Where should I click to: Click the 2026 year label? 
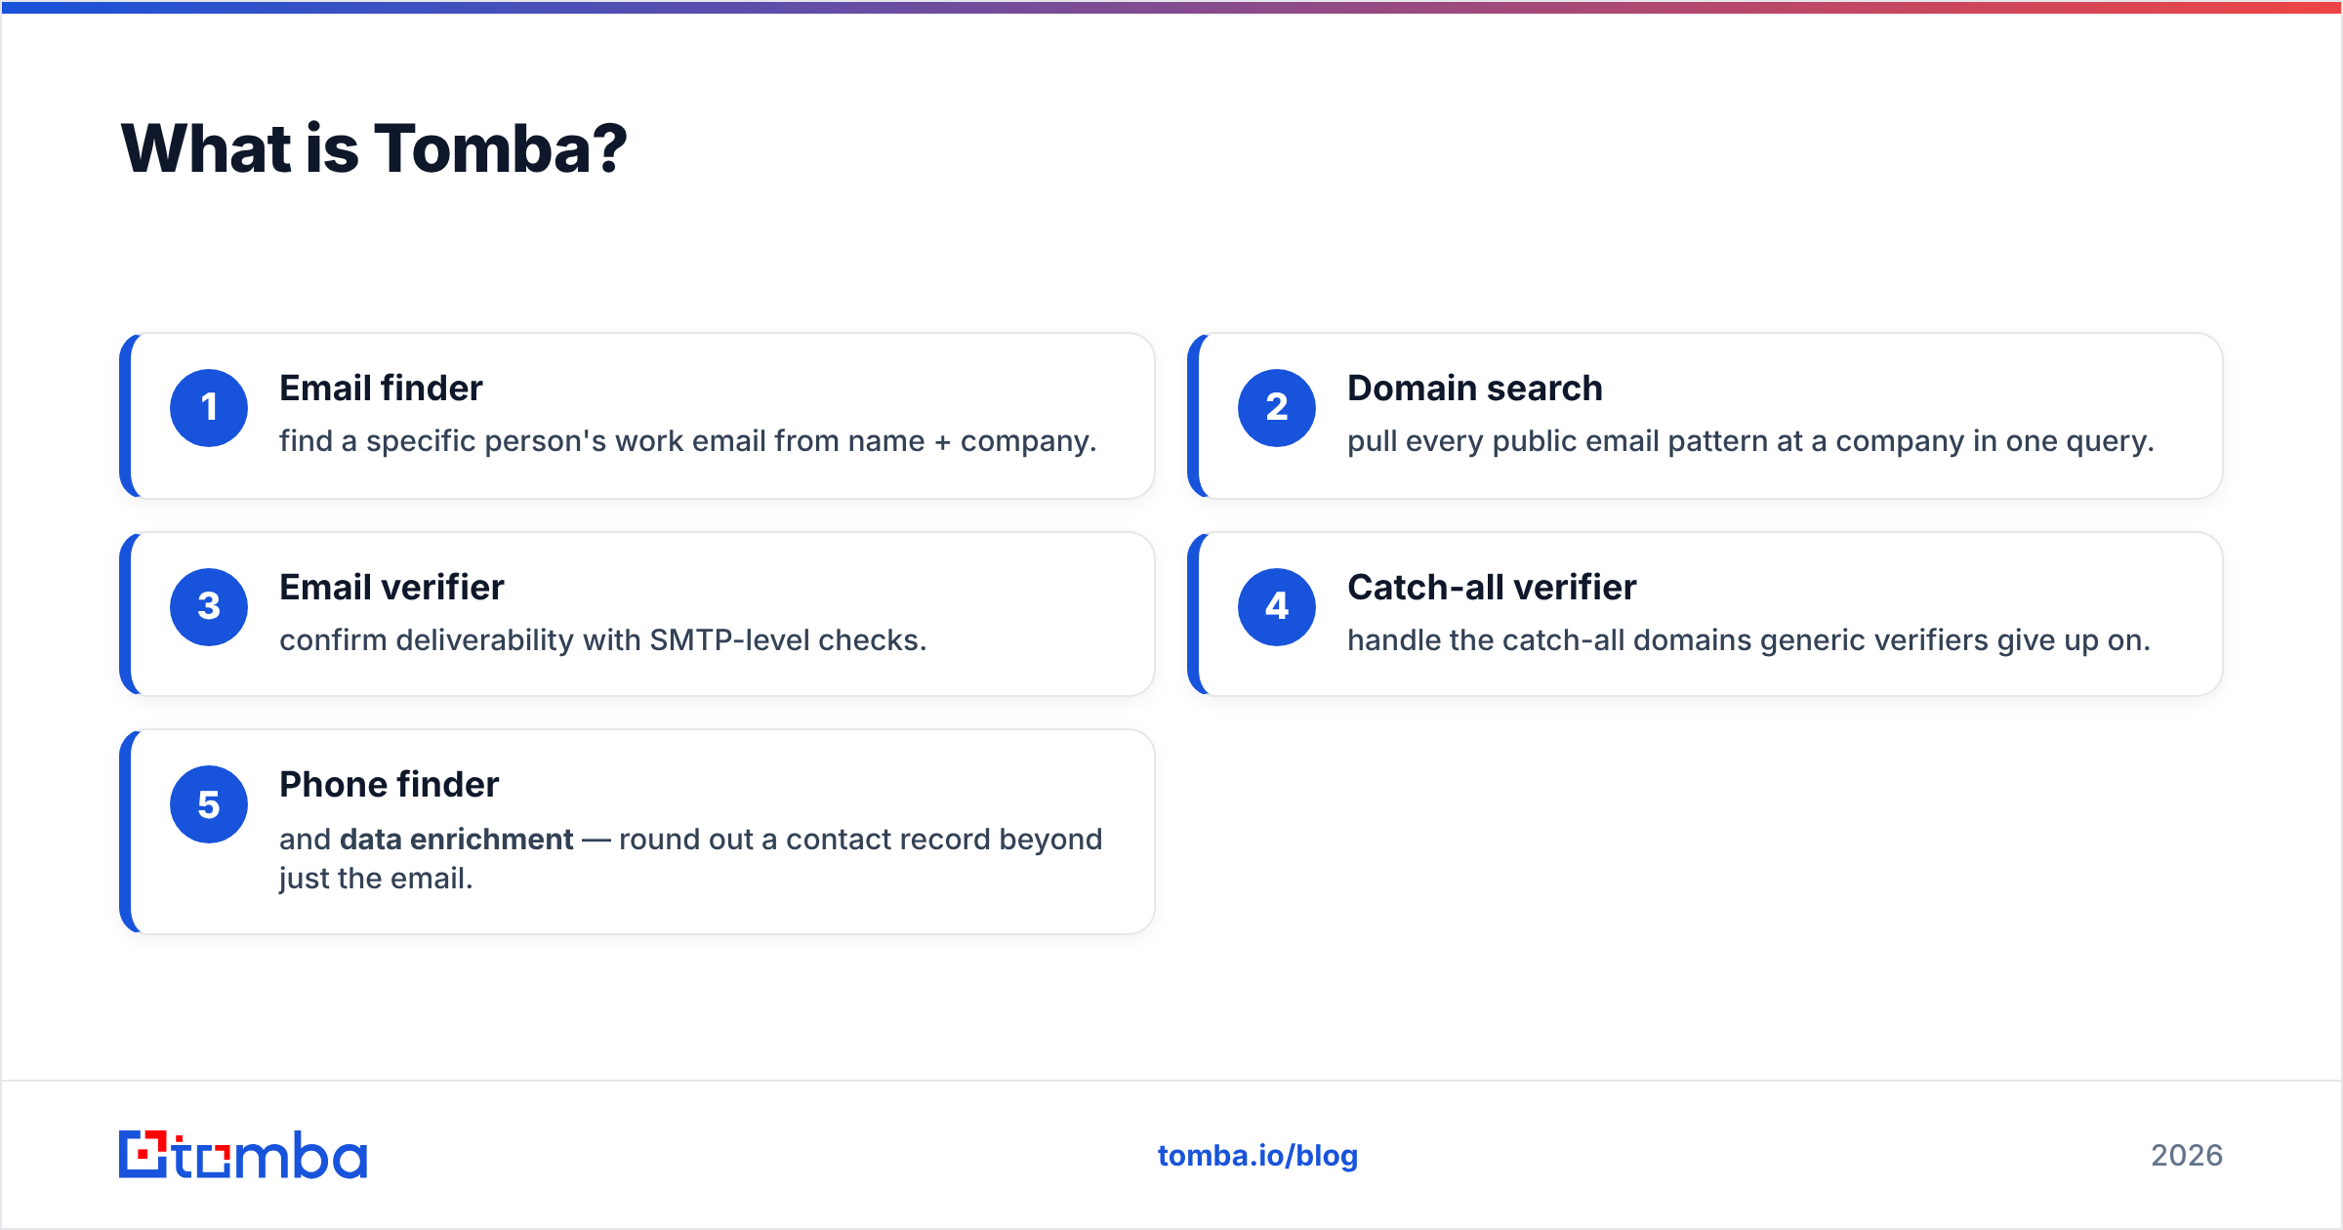tap(2187, 1156)
